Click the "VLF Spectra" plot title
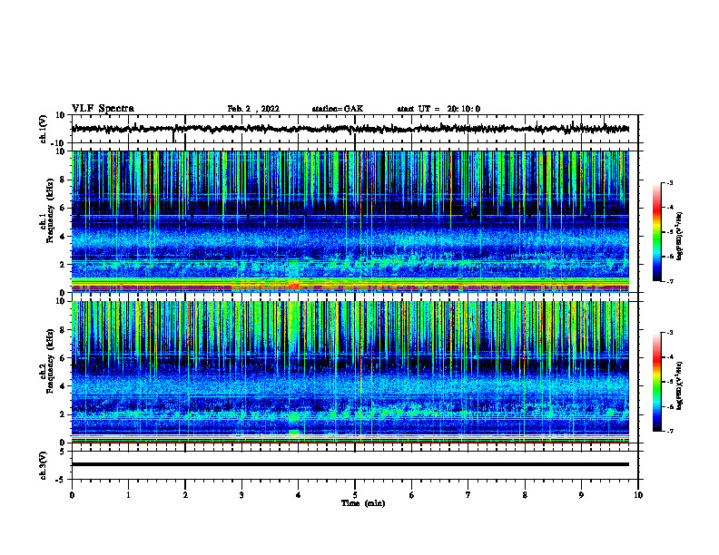Screen dimensions: 719x555 [103, 109]
